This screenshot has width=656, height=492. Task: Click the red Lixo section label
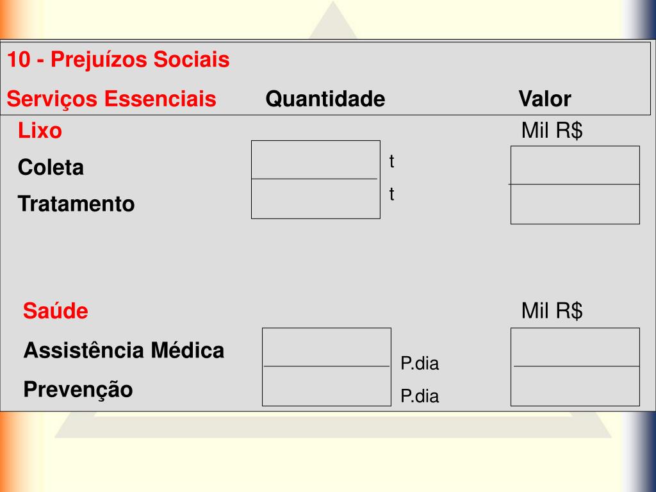click(x=40, y=131)
